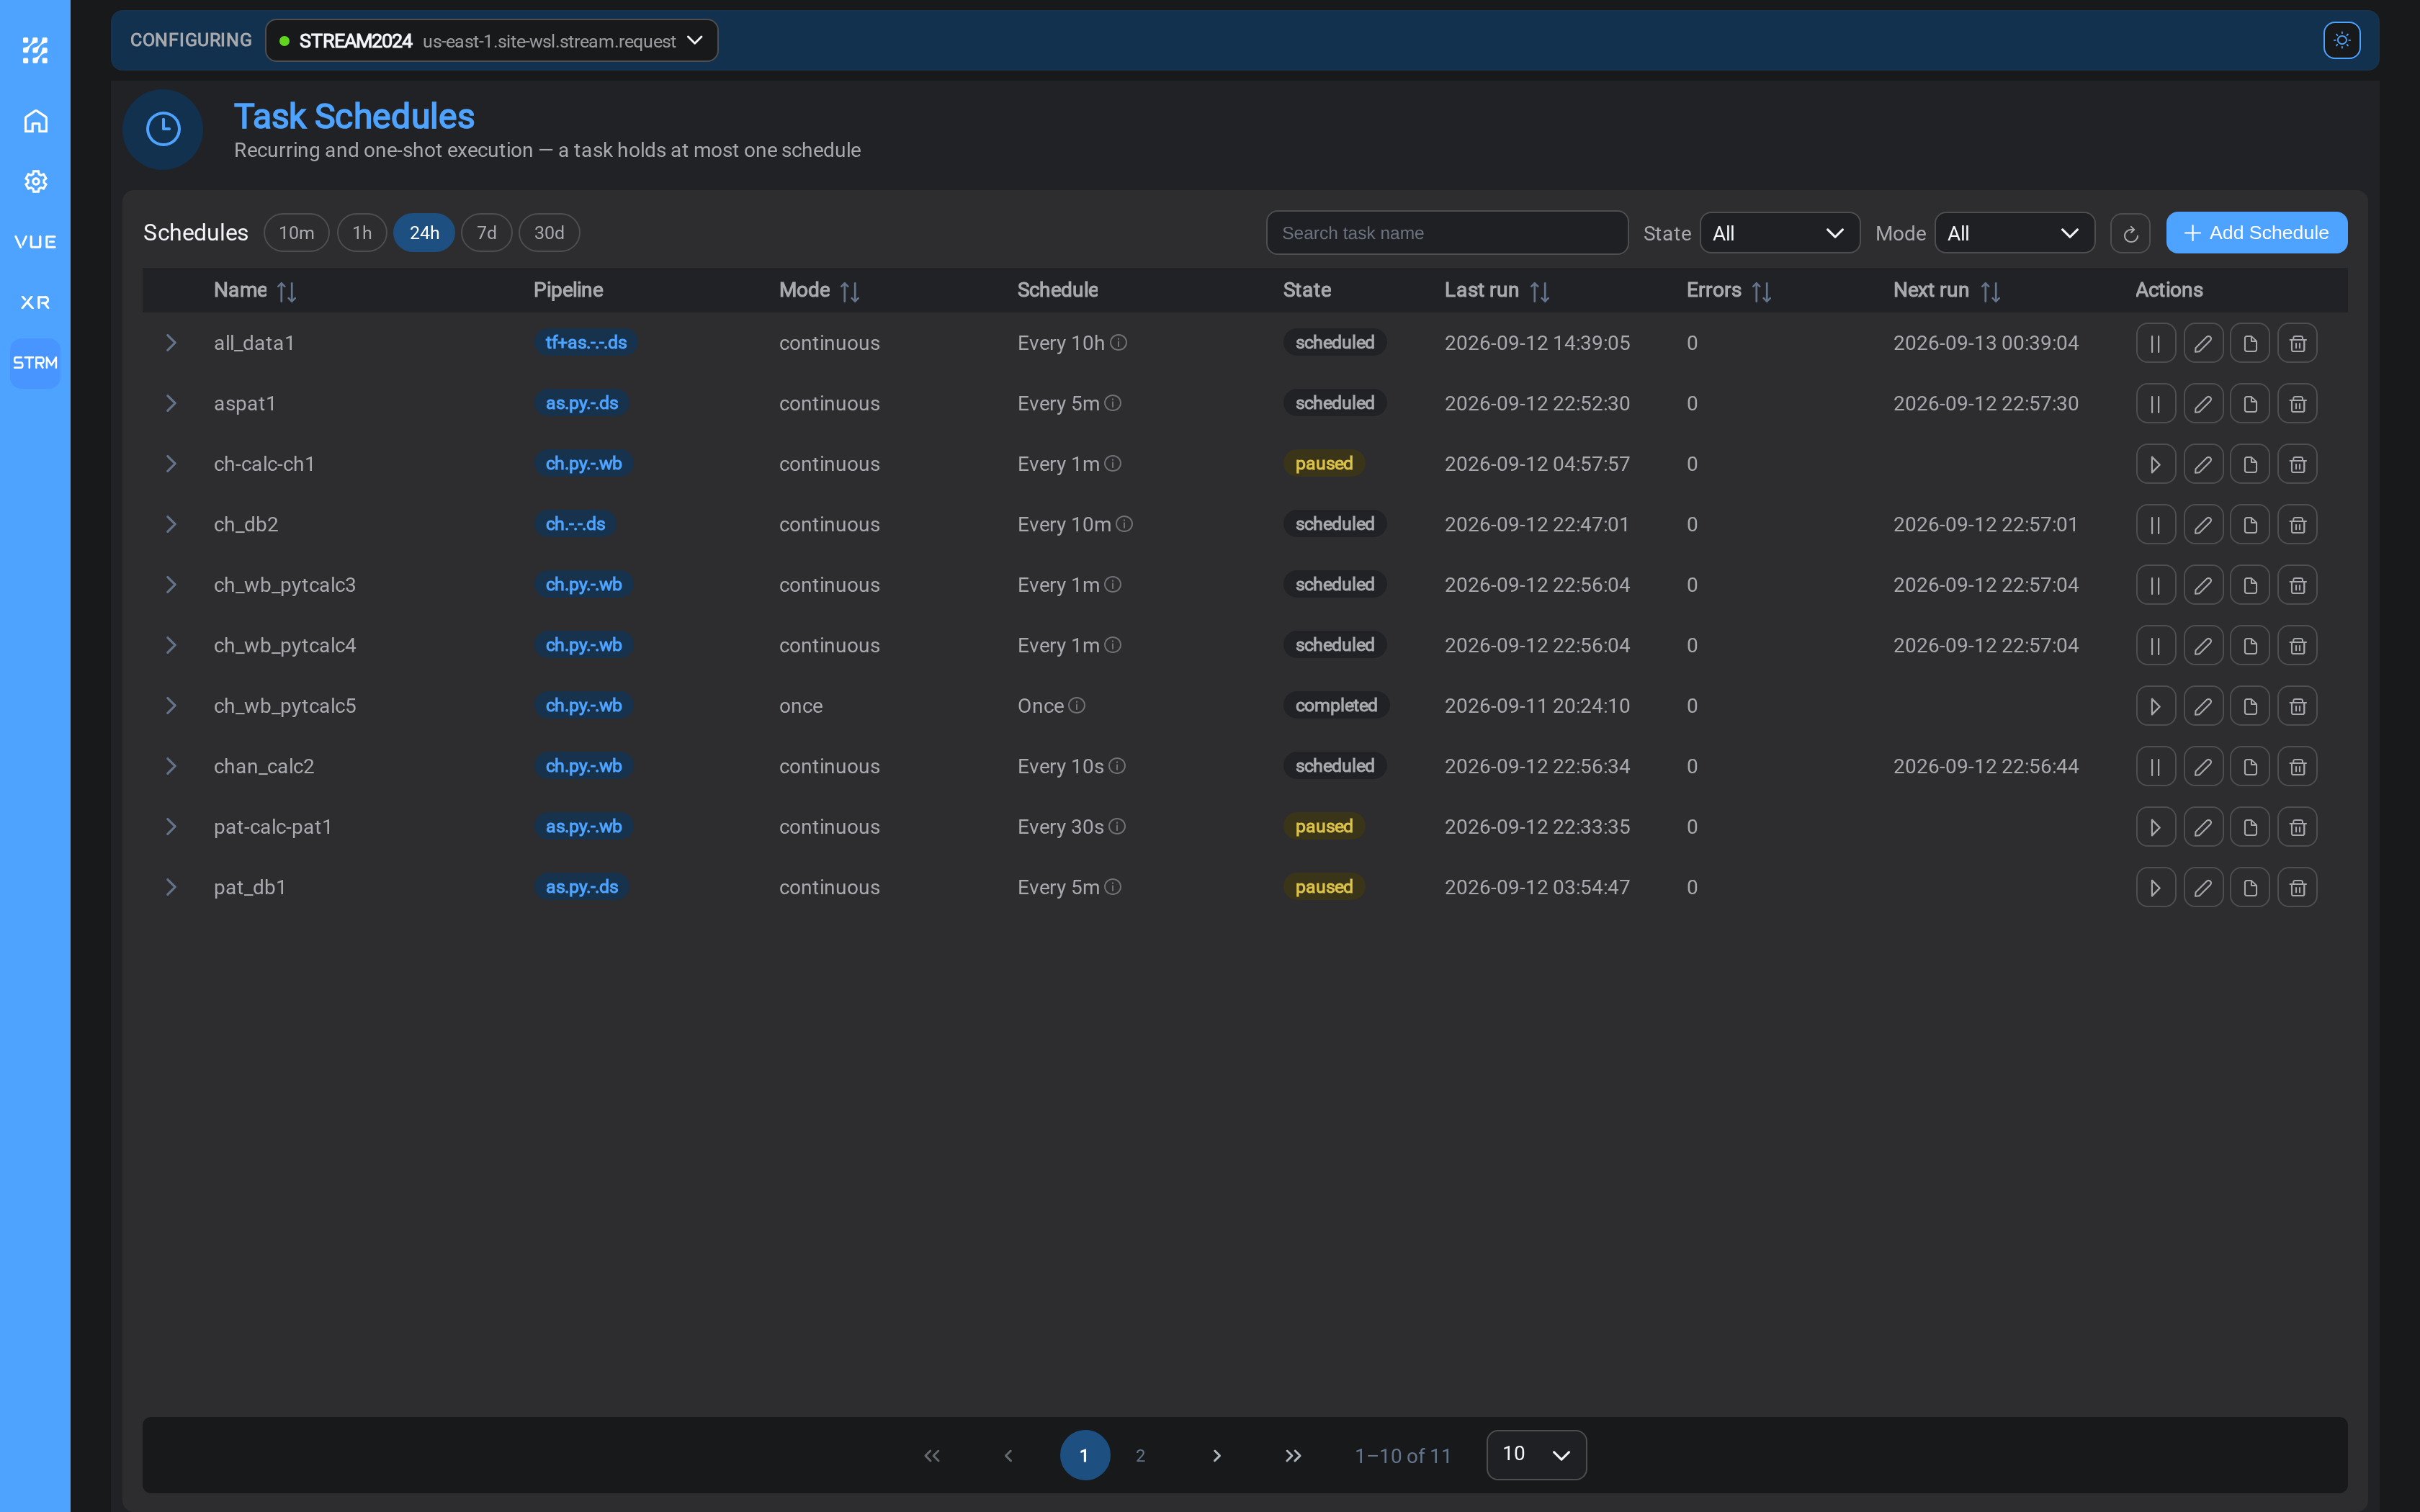Open the STREAM2024 environment dropdown
The image size is (2420, 1512).
tap(491, 41)
